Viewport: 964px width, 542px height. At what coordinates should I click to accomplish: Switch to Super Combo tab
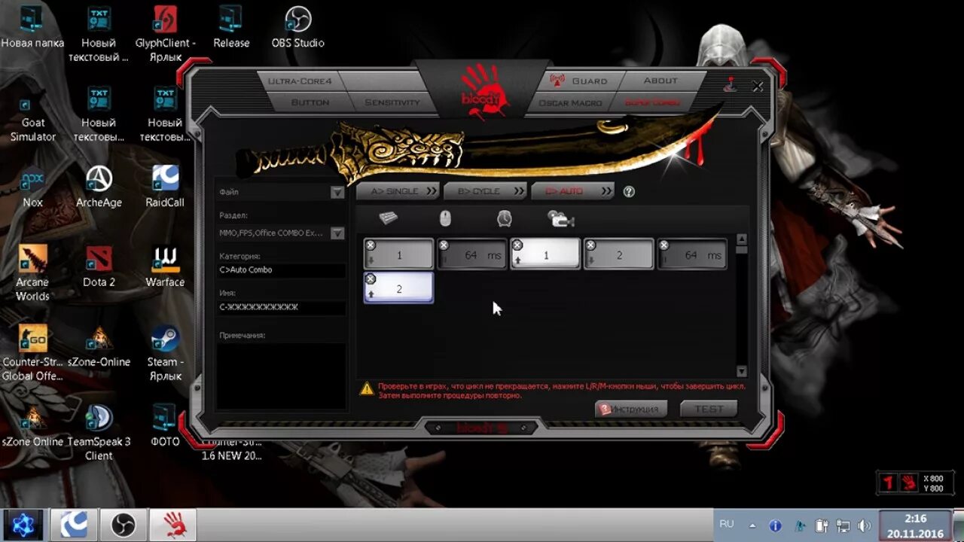[x=652, y=102]
